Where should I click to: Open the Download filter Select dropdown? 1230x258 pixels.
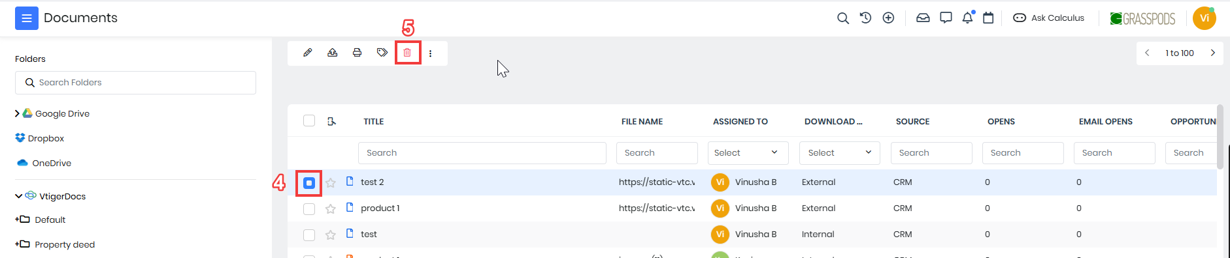click(840, 152)
